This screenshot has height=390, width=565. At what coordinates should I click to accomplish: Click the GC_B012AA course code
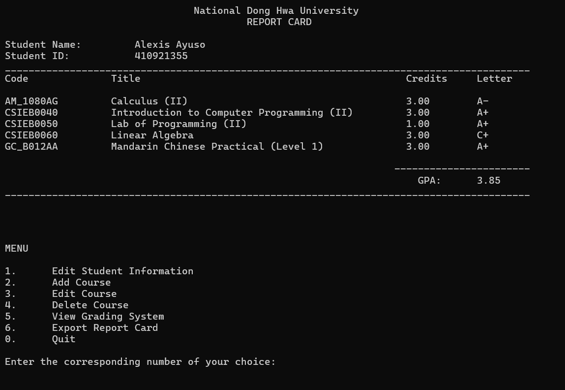pos(31,146)
